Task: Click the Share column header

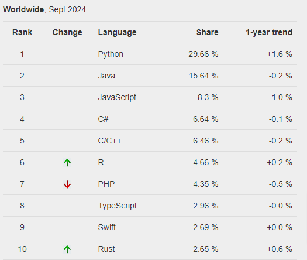Action: click(208, 32)
